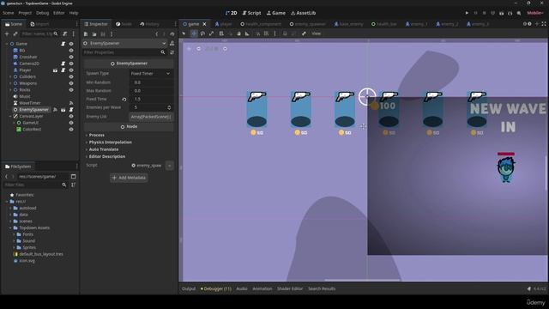Open the script attached to Player node
549x309 pixels.
coord(63,70)
